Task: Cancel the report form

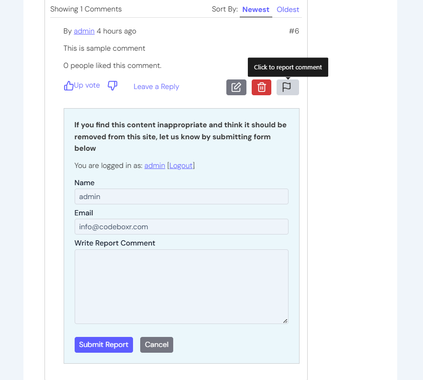Action: tap(156, 345)
